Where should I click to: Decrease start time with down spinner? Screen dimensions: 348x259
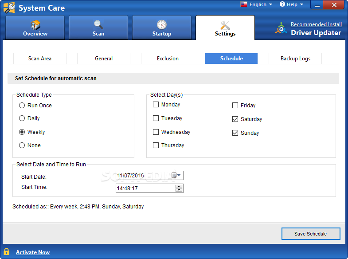[x=179, y=190]
